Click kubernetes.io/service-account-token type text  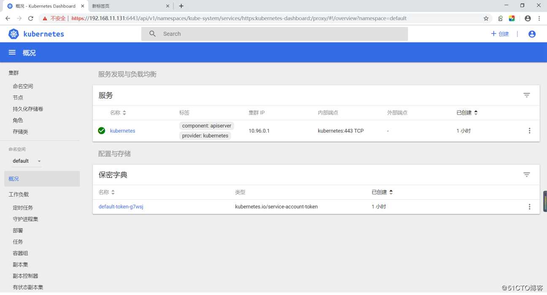click(276, 207)
